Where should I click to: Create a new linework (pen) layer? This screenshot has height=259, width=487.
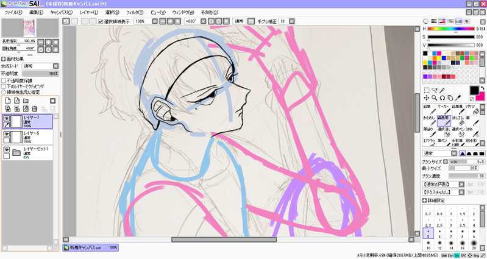coord(17,101)
